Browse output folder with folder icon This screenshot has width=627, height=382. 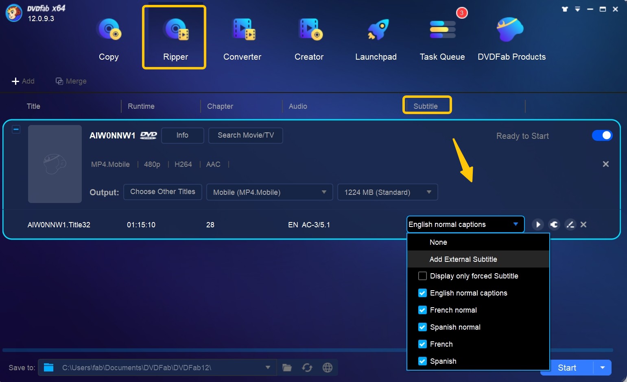[x=287, y=368]
